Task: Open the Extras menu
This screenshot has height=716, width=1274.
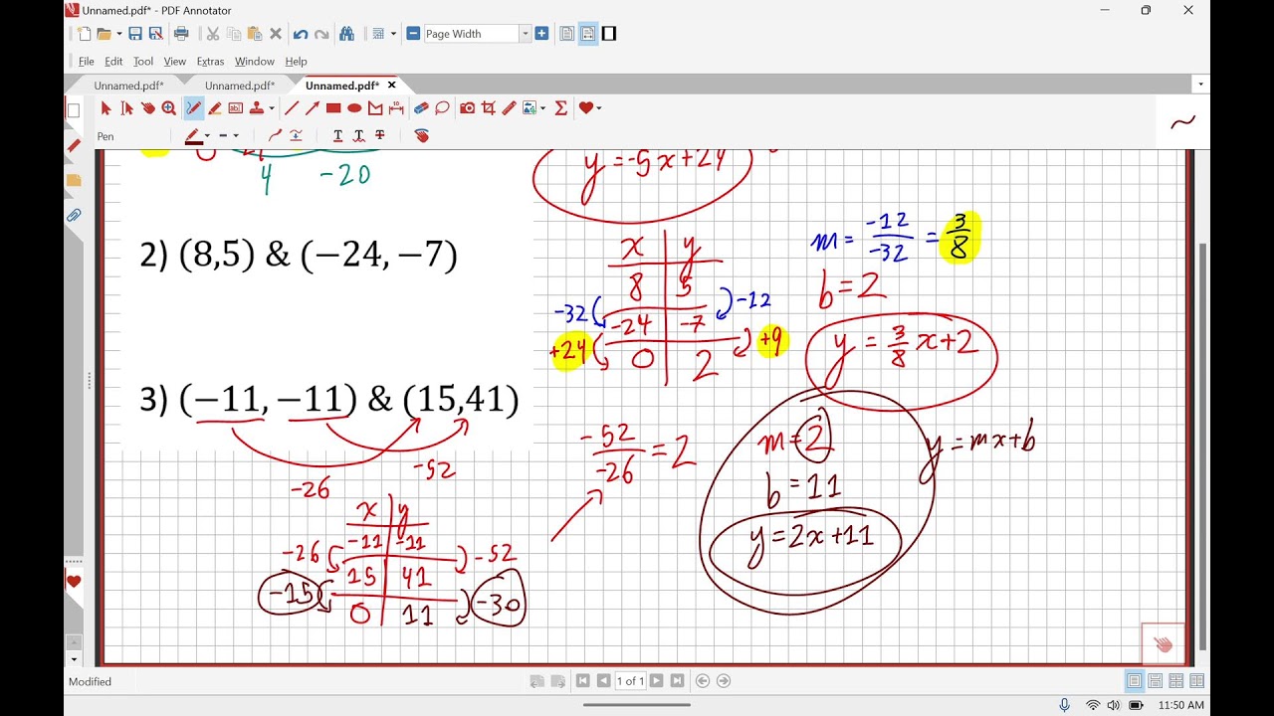Action: point(210,62)
